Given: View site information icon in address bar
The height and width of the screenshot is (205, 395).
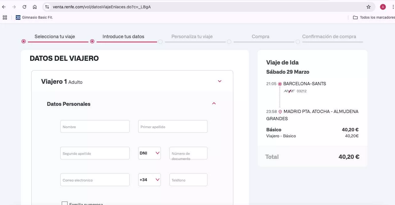Looking at the screenshot, I should pos(47,7).
